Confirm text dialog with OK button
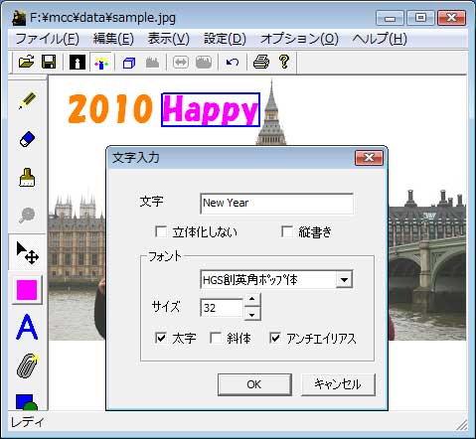 (254, 384)
